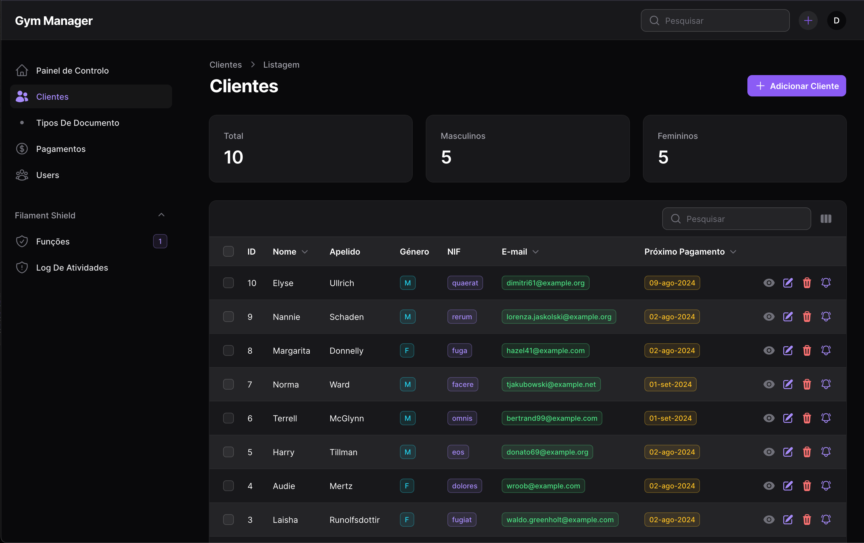Viewport: 864px width, 543px height.
Task: Edit client Audie Mertz record
Action: click(x=787, y=485)
